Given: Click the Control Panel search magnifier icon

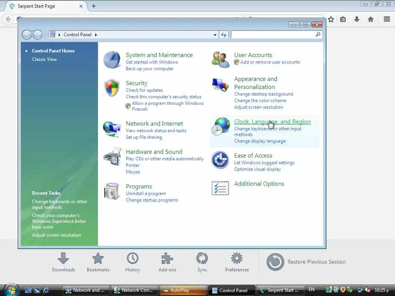Looking at the screenshot, I should pyautogui.click(x=318, y=34).
